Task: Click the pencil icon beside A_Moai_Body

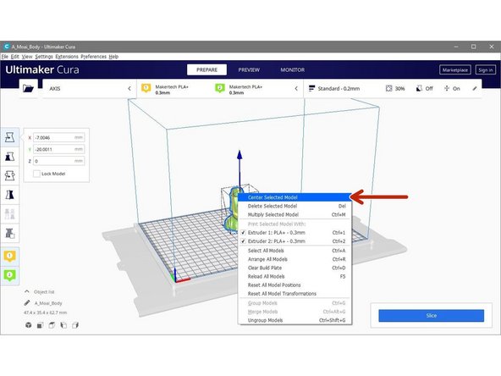Action: [27, 303]
